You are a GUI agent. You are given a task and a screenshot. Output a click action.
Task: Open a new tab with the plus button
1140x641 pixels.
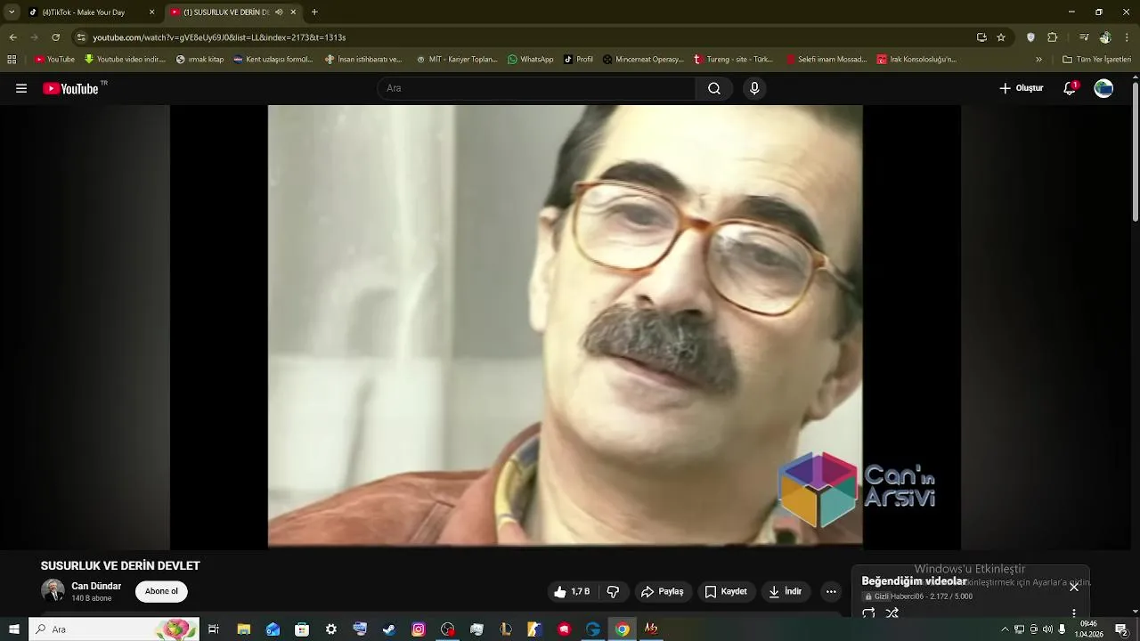[314, 12]
